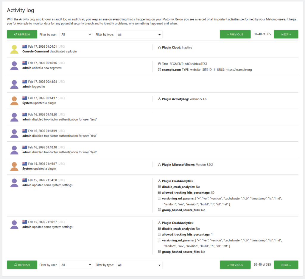The image size is (305, 279).
Task: Expand the bottom 'Filter by type' dropdown
Action: tap(139, 265)
